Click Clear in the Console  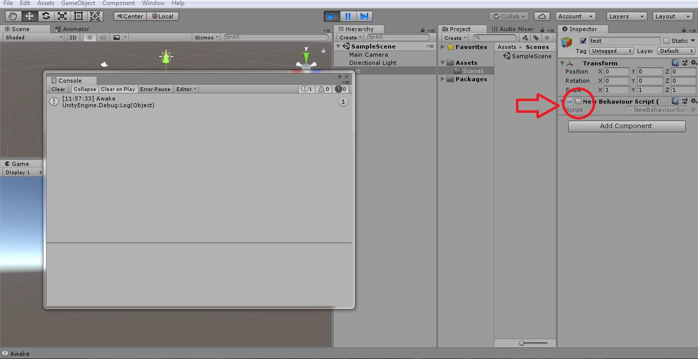(58, 89)
